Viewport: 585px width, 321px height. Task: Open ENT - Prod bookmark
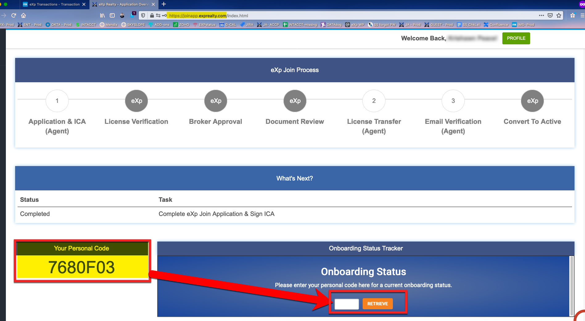coord(30,25)
